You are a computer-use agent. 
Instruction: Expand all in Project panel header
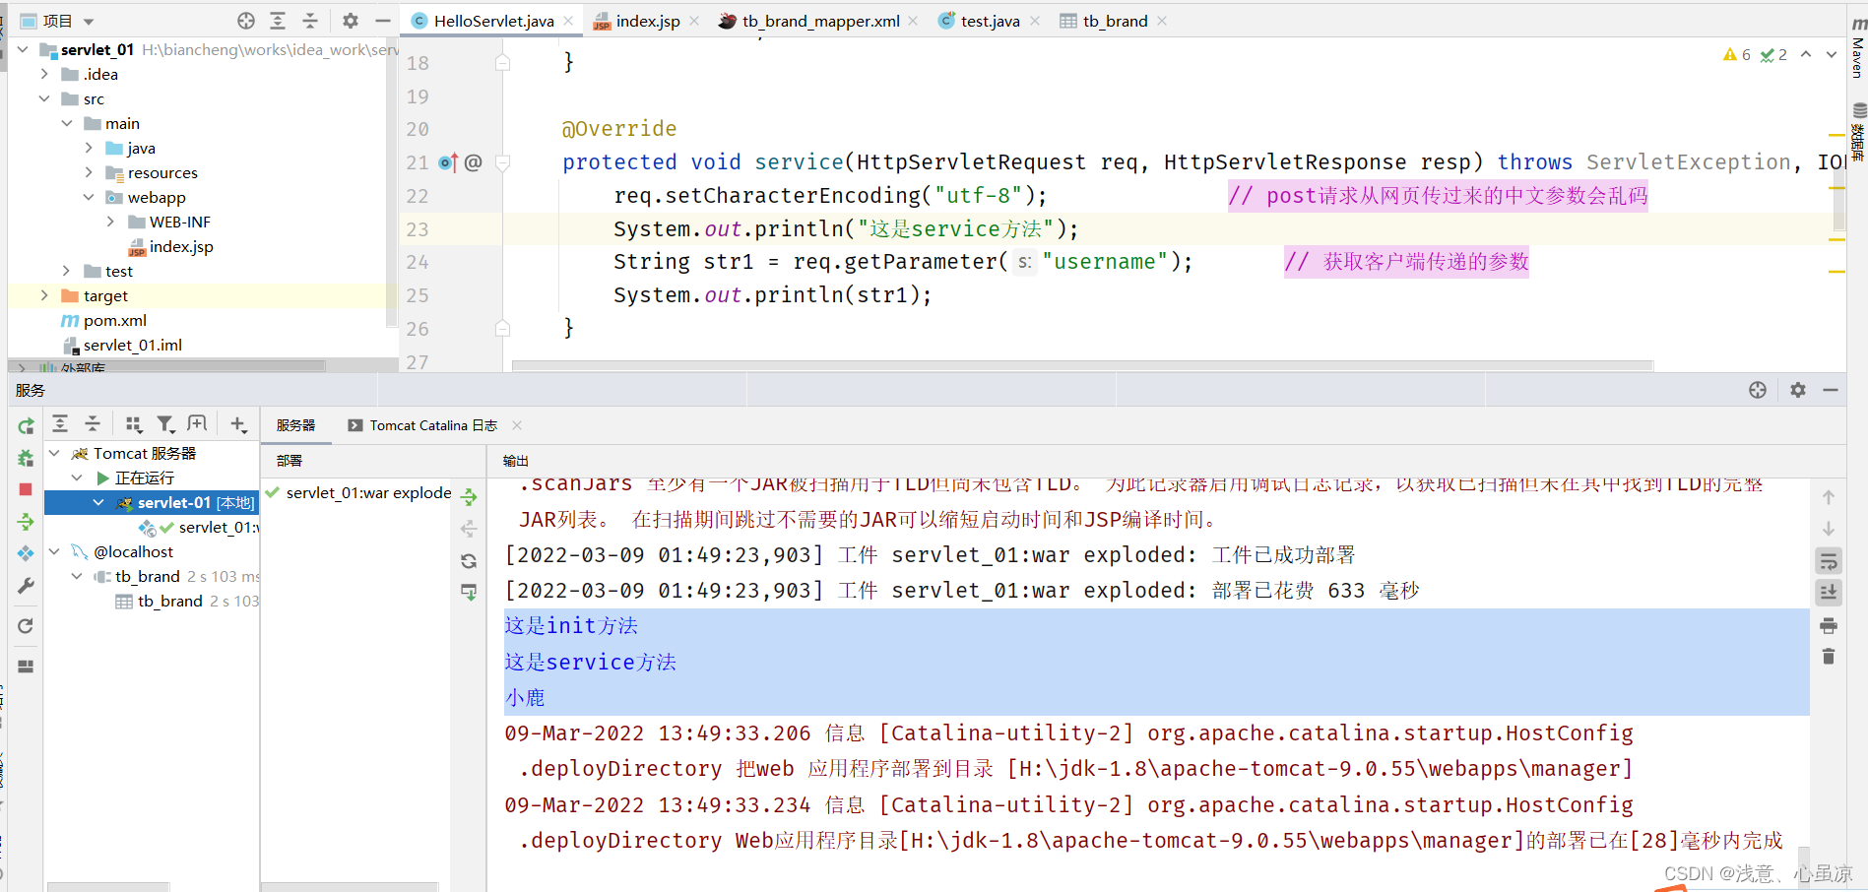[x=278, y=21]
